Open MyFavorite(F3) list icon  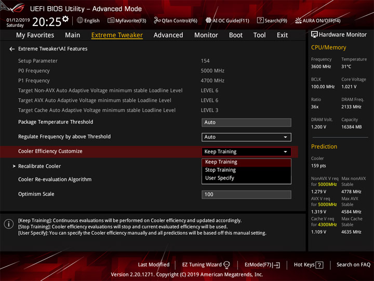click(111, 20)
